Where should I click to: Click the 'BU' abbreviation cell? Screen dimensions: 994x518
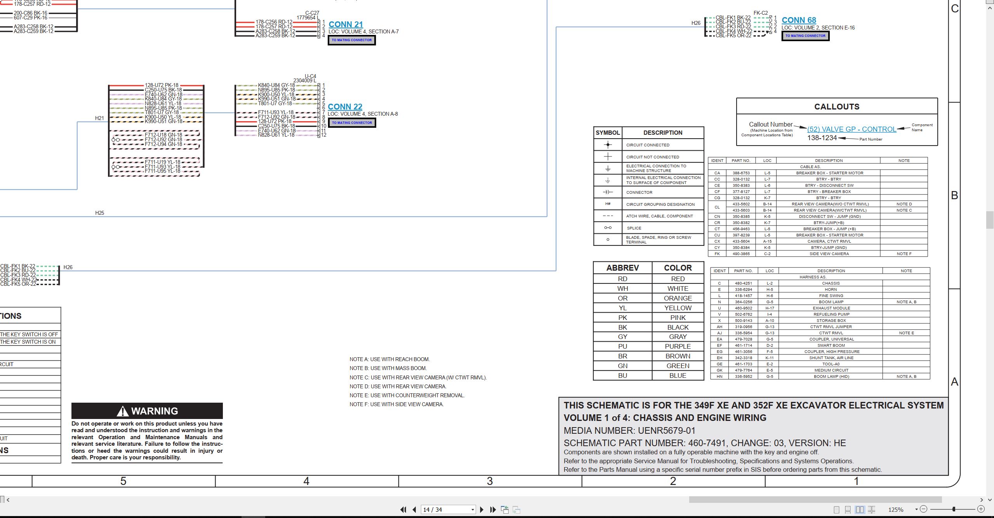(622, 375)
